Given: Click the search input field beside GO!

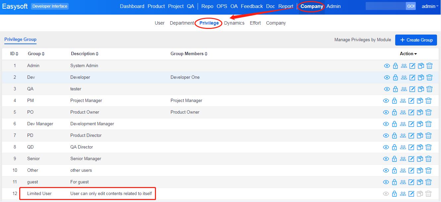Looking at the screenshot, I should (385, 6).
